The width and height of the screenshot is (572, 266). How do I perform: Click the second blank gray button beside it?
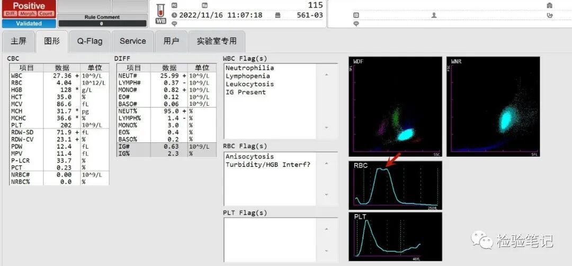click(x=130, y=6)
